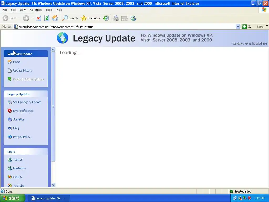The image size is (269, 202).
Task: Click the Forward arrow button
Action: [26, 18]
